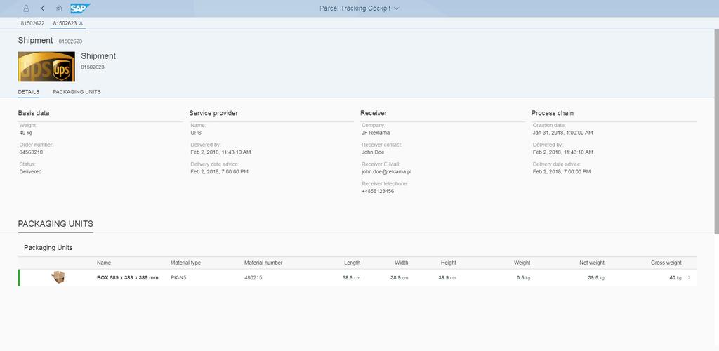Click the Process chain section heading
Screen dimensions: 719x351
tap(553, 113)
